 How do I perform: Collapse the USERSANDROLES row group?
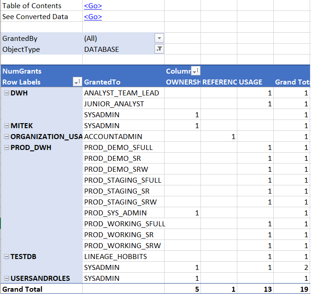[6, 279]
